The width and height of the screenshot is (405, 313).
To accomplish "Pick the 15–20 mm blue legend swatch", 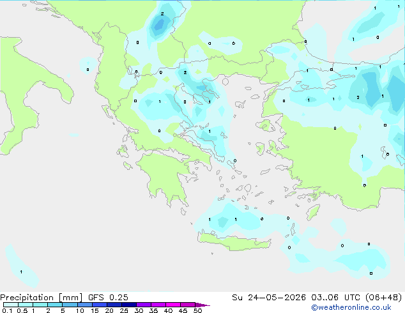I will (x=99, y=305).
